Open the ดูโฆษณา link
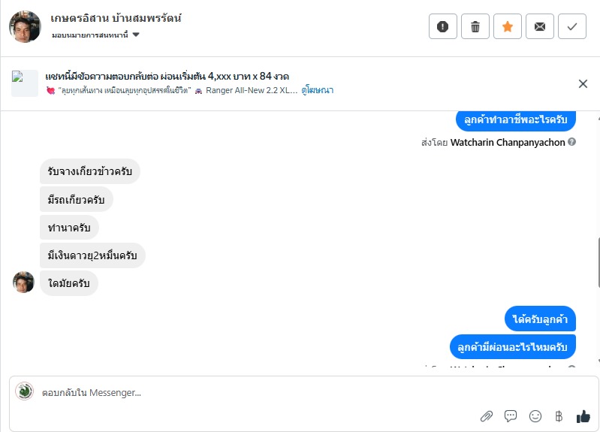This screenshot has width=600, height=432. click(x=317, y=90)
